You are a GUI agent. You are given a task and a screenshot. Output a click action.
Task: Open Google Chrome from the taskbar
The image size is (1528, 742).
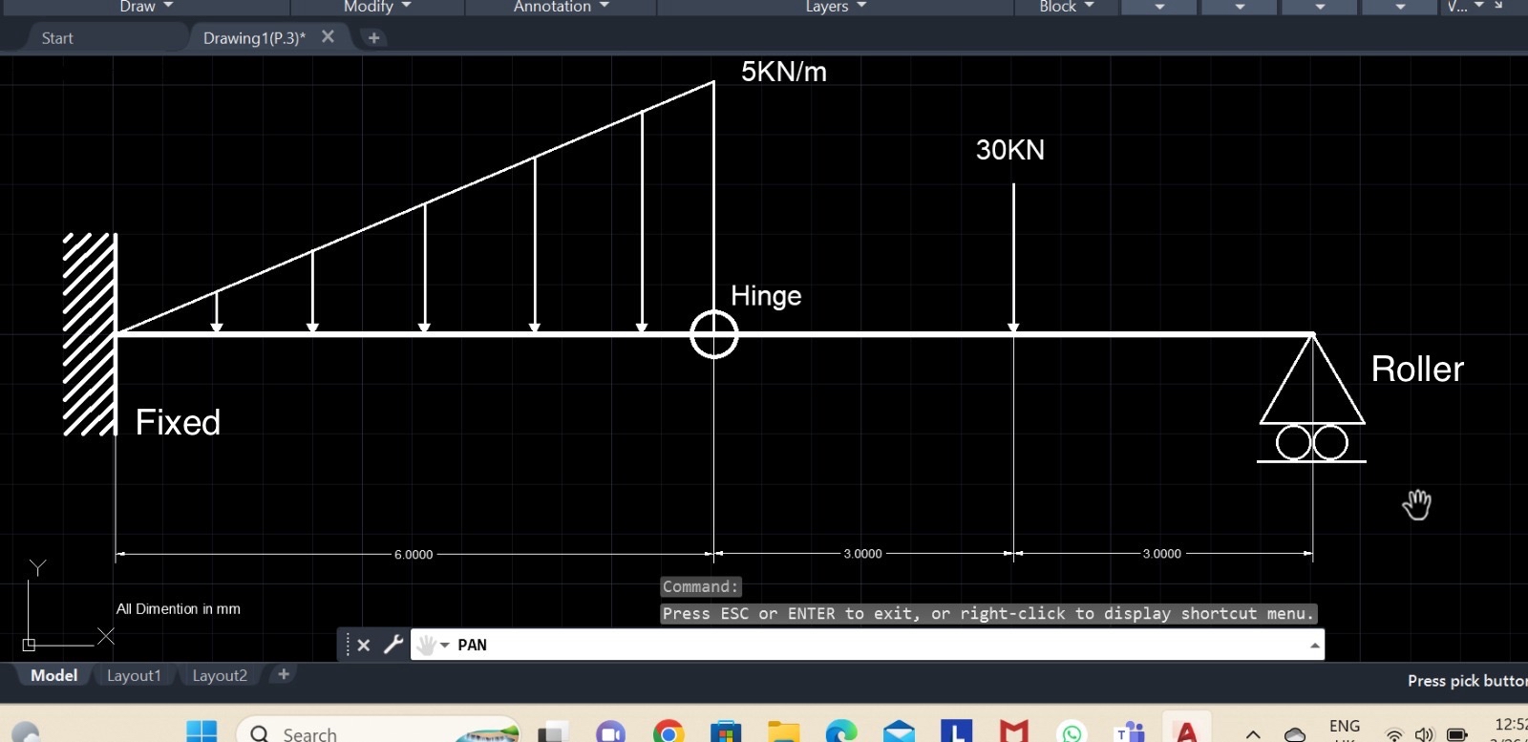coord(668,732)
